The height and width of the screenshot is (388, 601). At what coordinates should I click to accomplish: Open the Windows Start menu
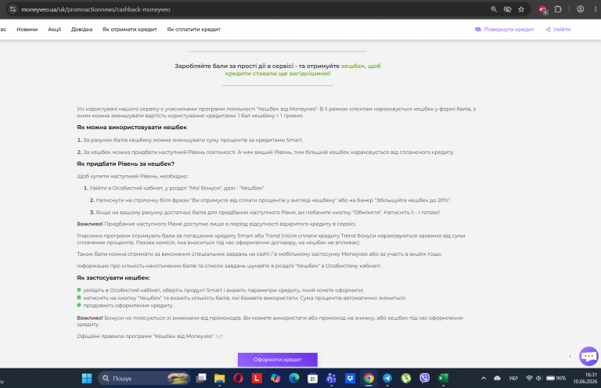pyautogui.click(x=87, y=379)
